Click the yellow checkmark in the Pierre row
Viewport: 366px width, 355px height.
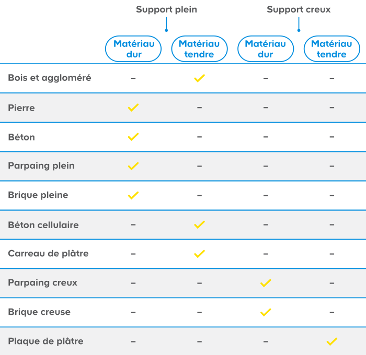133,108
